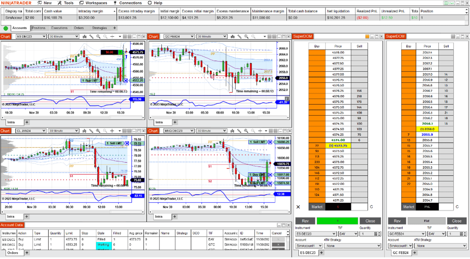Select drawing tools pencil in MNQ DEC23 chart
Screen dimensions: 470x259
[x=239, y=131]
